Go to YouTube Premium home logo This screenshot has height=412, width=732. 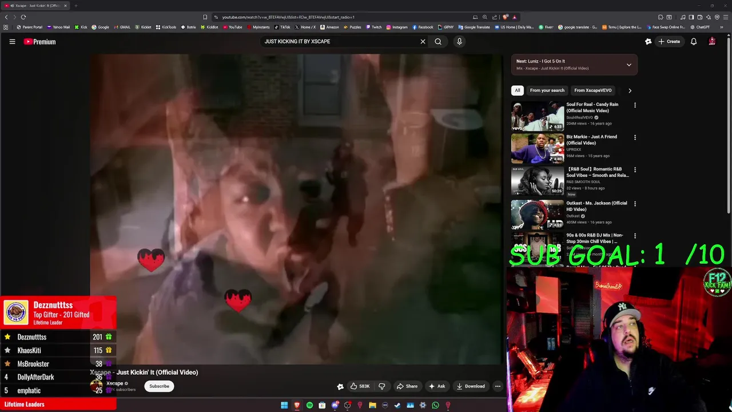coord(39,41)
